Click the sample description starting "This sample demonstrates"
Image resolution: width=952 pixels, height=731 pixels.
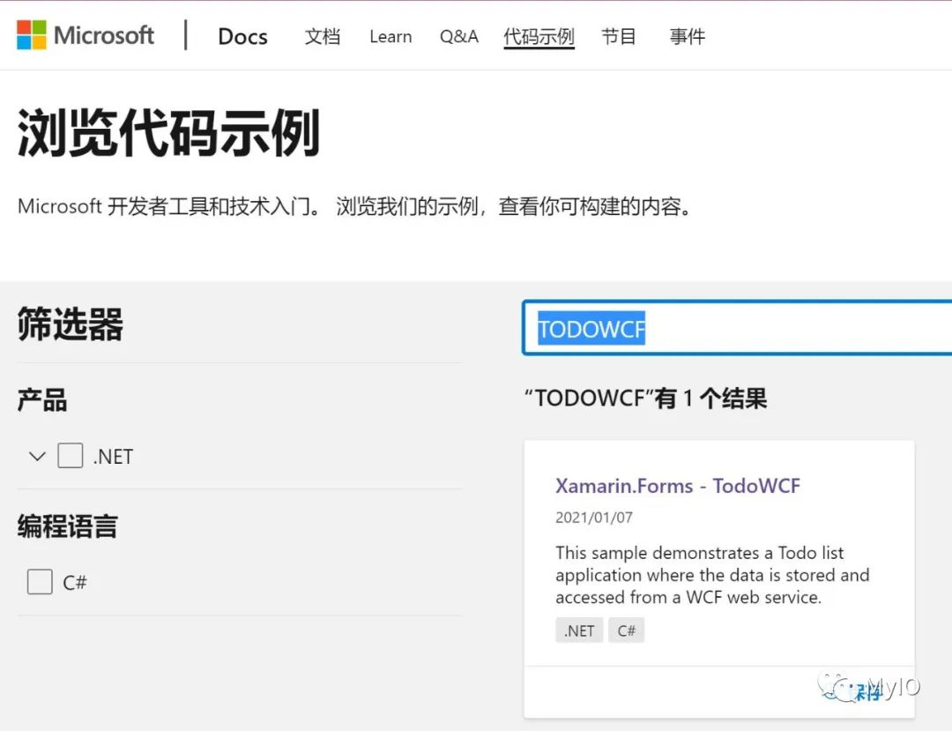coord(712,575)
